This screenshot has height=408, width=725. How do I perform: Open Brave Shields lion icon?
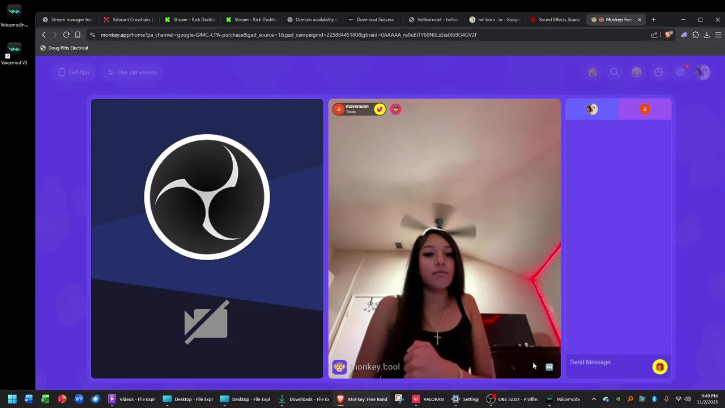[668, 35]
